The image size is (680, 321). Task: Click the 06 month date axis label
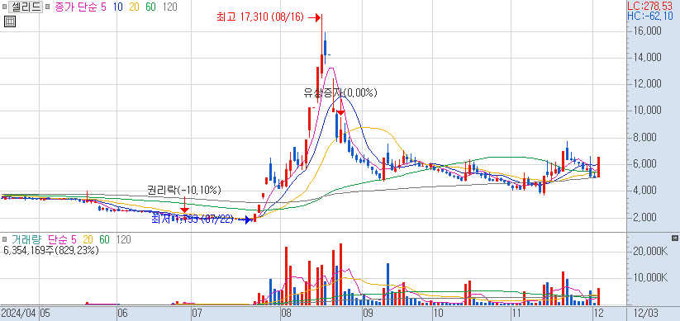click(123, 313)
